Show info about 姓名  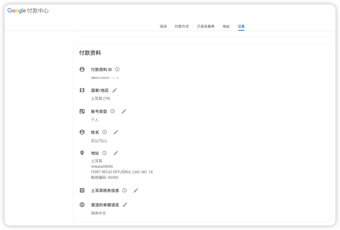[x=105, y=132]
